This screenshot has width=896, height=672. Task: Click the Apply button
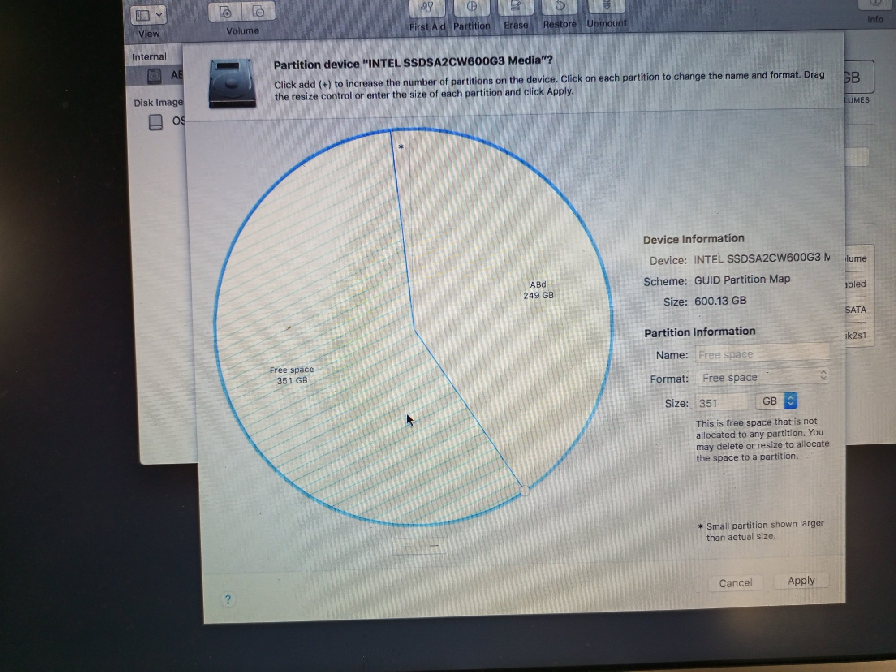tap(801, 581)
